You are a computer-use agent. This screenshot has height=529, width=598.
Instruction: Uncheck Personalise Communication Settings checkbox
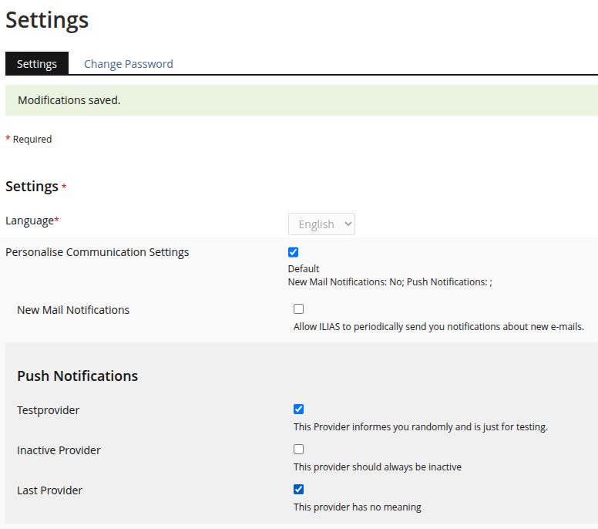(x=293, y=252)
